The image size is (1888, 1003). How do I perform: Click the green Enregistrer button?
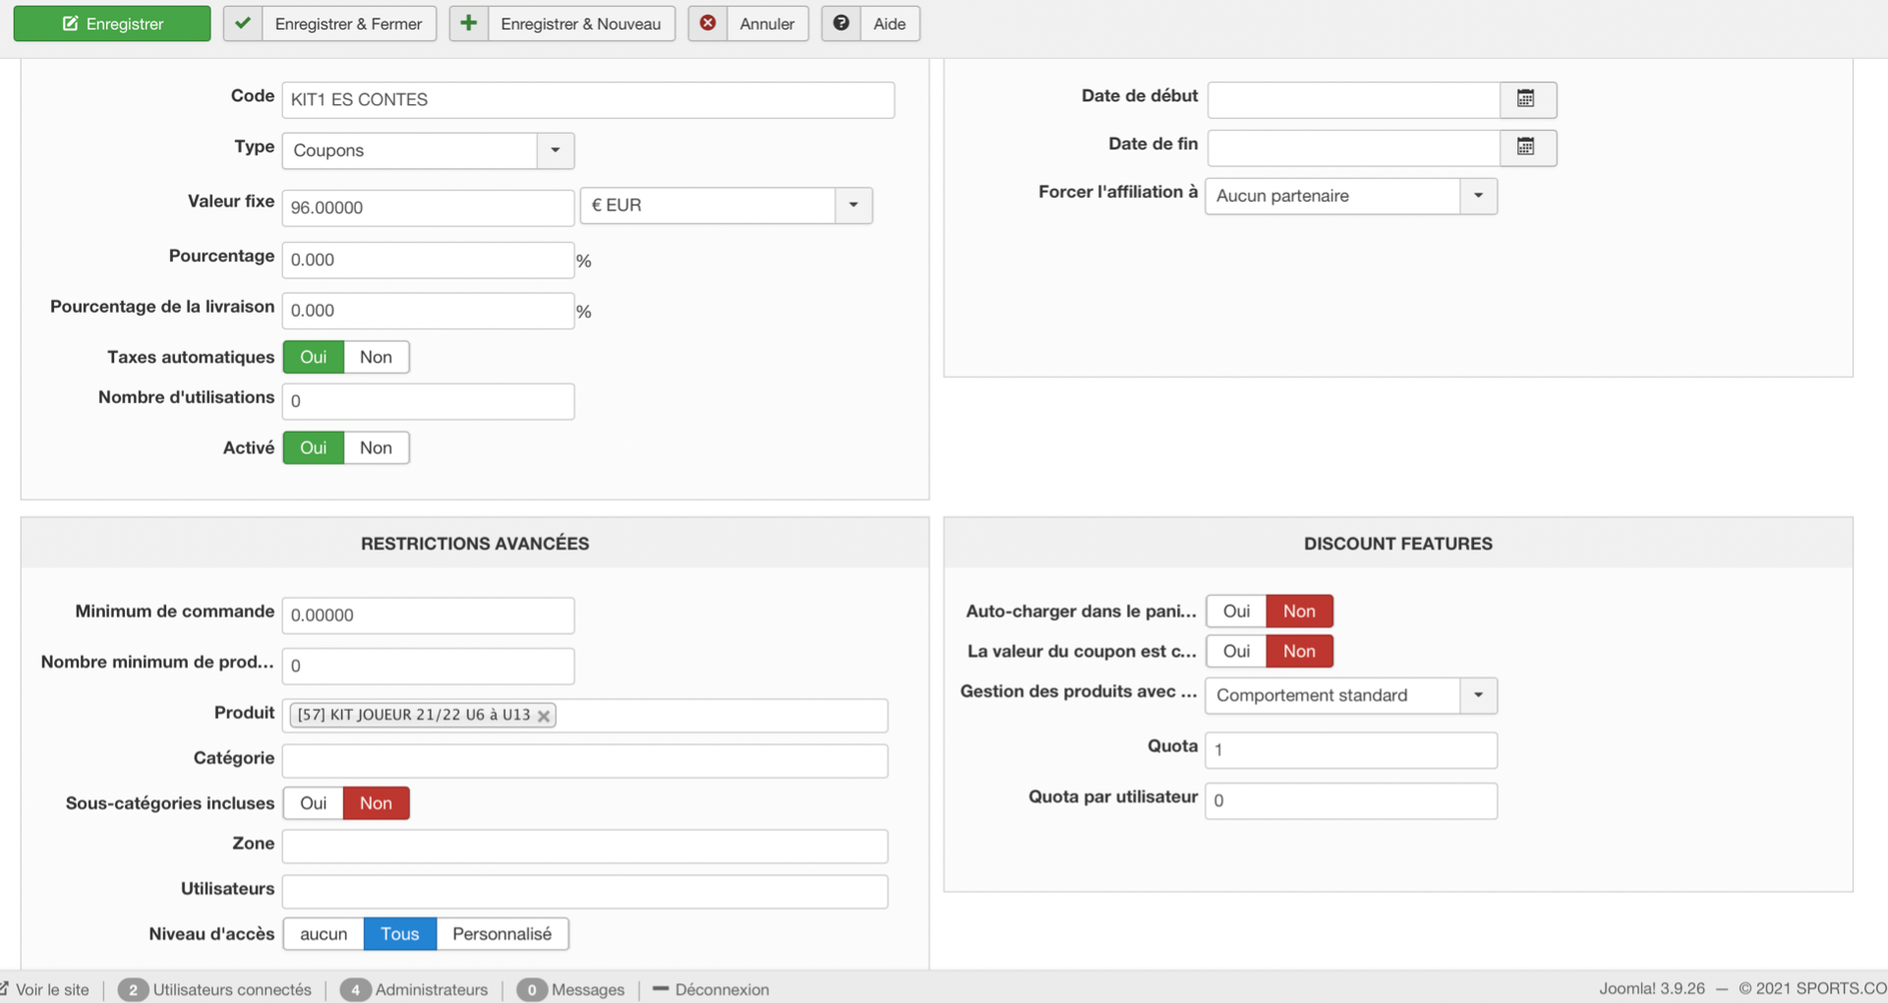[112, 24]
